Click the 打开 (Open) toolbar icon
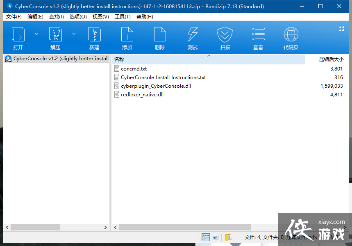Screen dimensions: 352x246 click(18, 35)
